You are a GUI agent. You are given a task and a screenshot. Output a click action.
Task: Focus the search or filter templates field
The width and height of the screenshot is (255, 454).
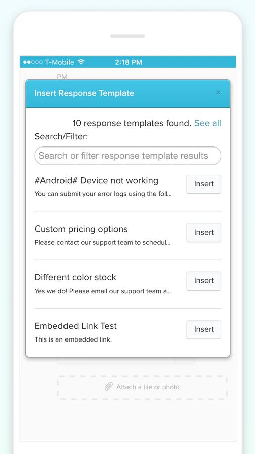(128, 156)
